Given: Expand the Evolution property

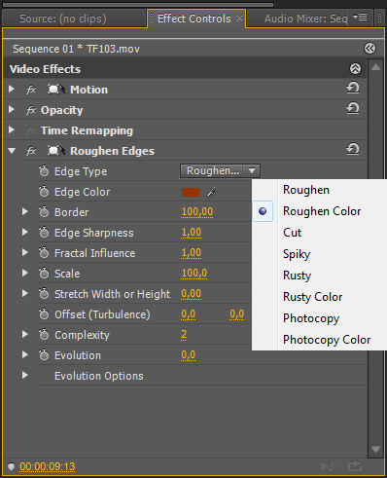Looking at the screenshot, I should point(25,354).
